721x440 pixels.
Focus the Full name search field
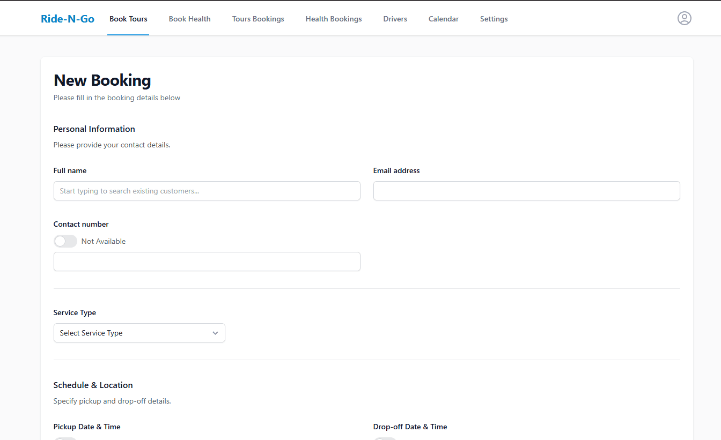pos(207,191)
